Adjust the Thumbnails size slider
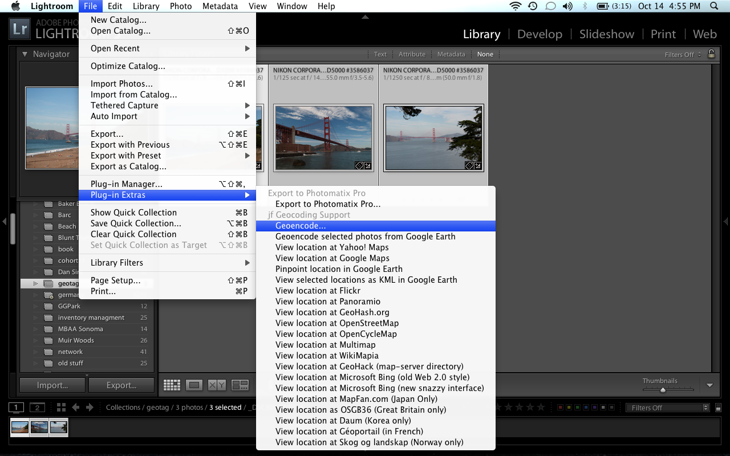The height and width of the screenshot is (456, 730). 663,390
